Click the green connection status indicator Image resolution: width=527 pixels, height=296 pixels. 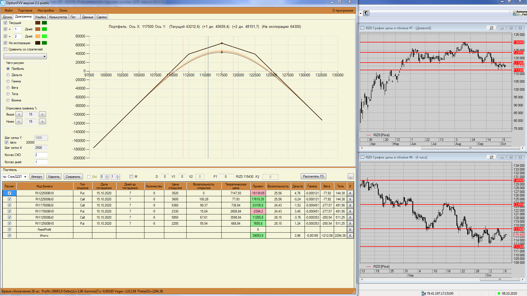499,293
